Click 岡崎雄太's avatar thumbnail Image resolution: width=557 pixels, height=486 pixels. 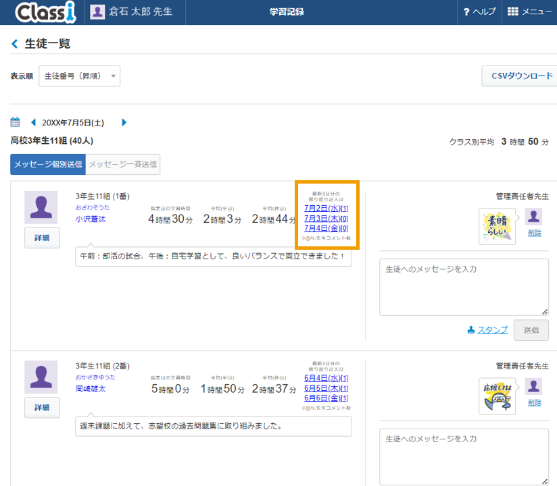click(41, 377)
